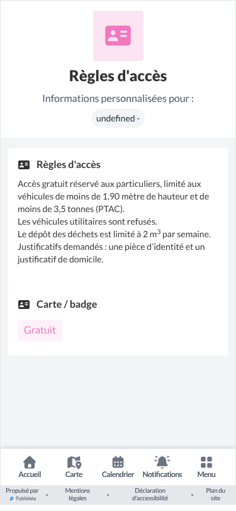Select the Calendrier tab label

point(118,474)
